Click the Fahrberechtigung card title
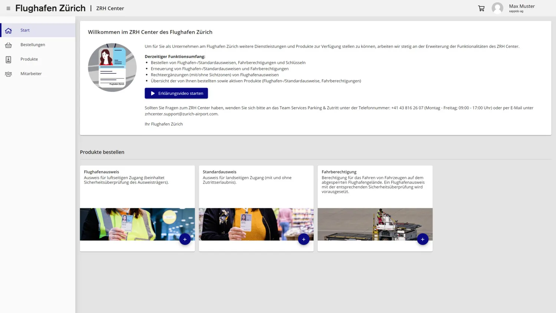Screen dimensions: 556x313 339,172
